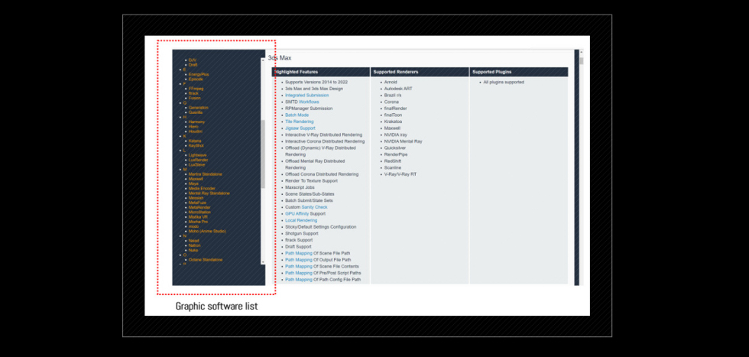Image resolution: width=749 pixels, height=357 pixels.
Task: Click the Supported Renderers column header
Action: point(420,72)
